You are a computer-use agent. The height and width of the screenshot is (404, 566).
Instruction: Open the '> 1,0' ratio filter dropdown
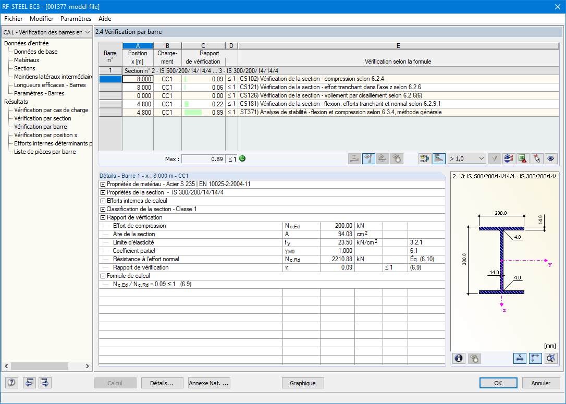coord(467,158)
